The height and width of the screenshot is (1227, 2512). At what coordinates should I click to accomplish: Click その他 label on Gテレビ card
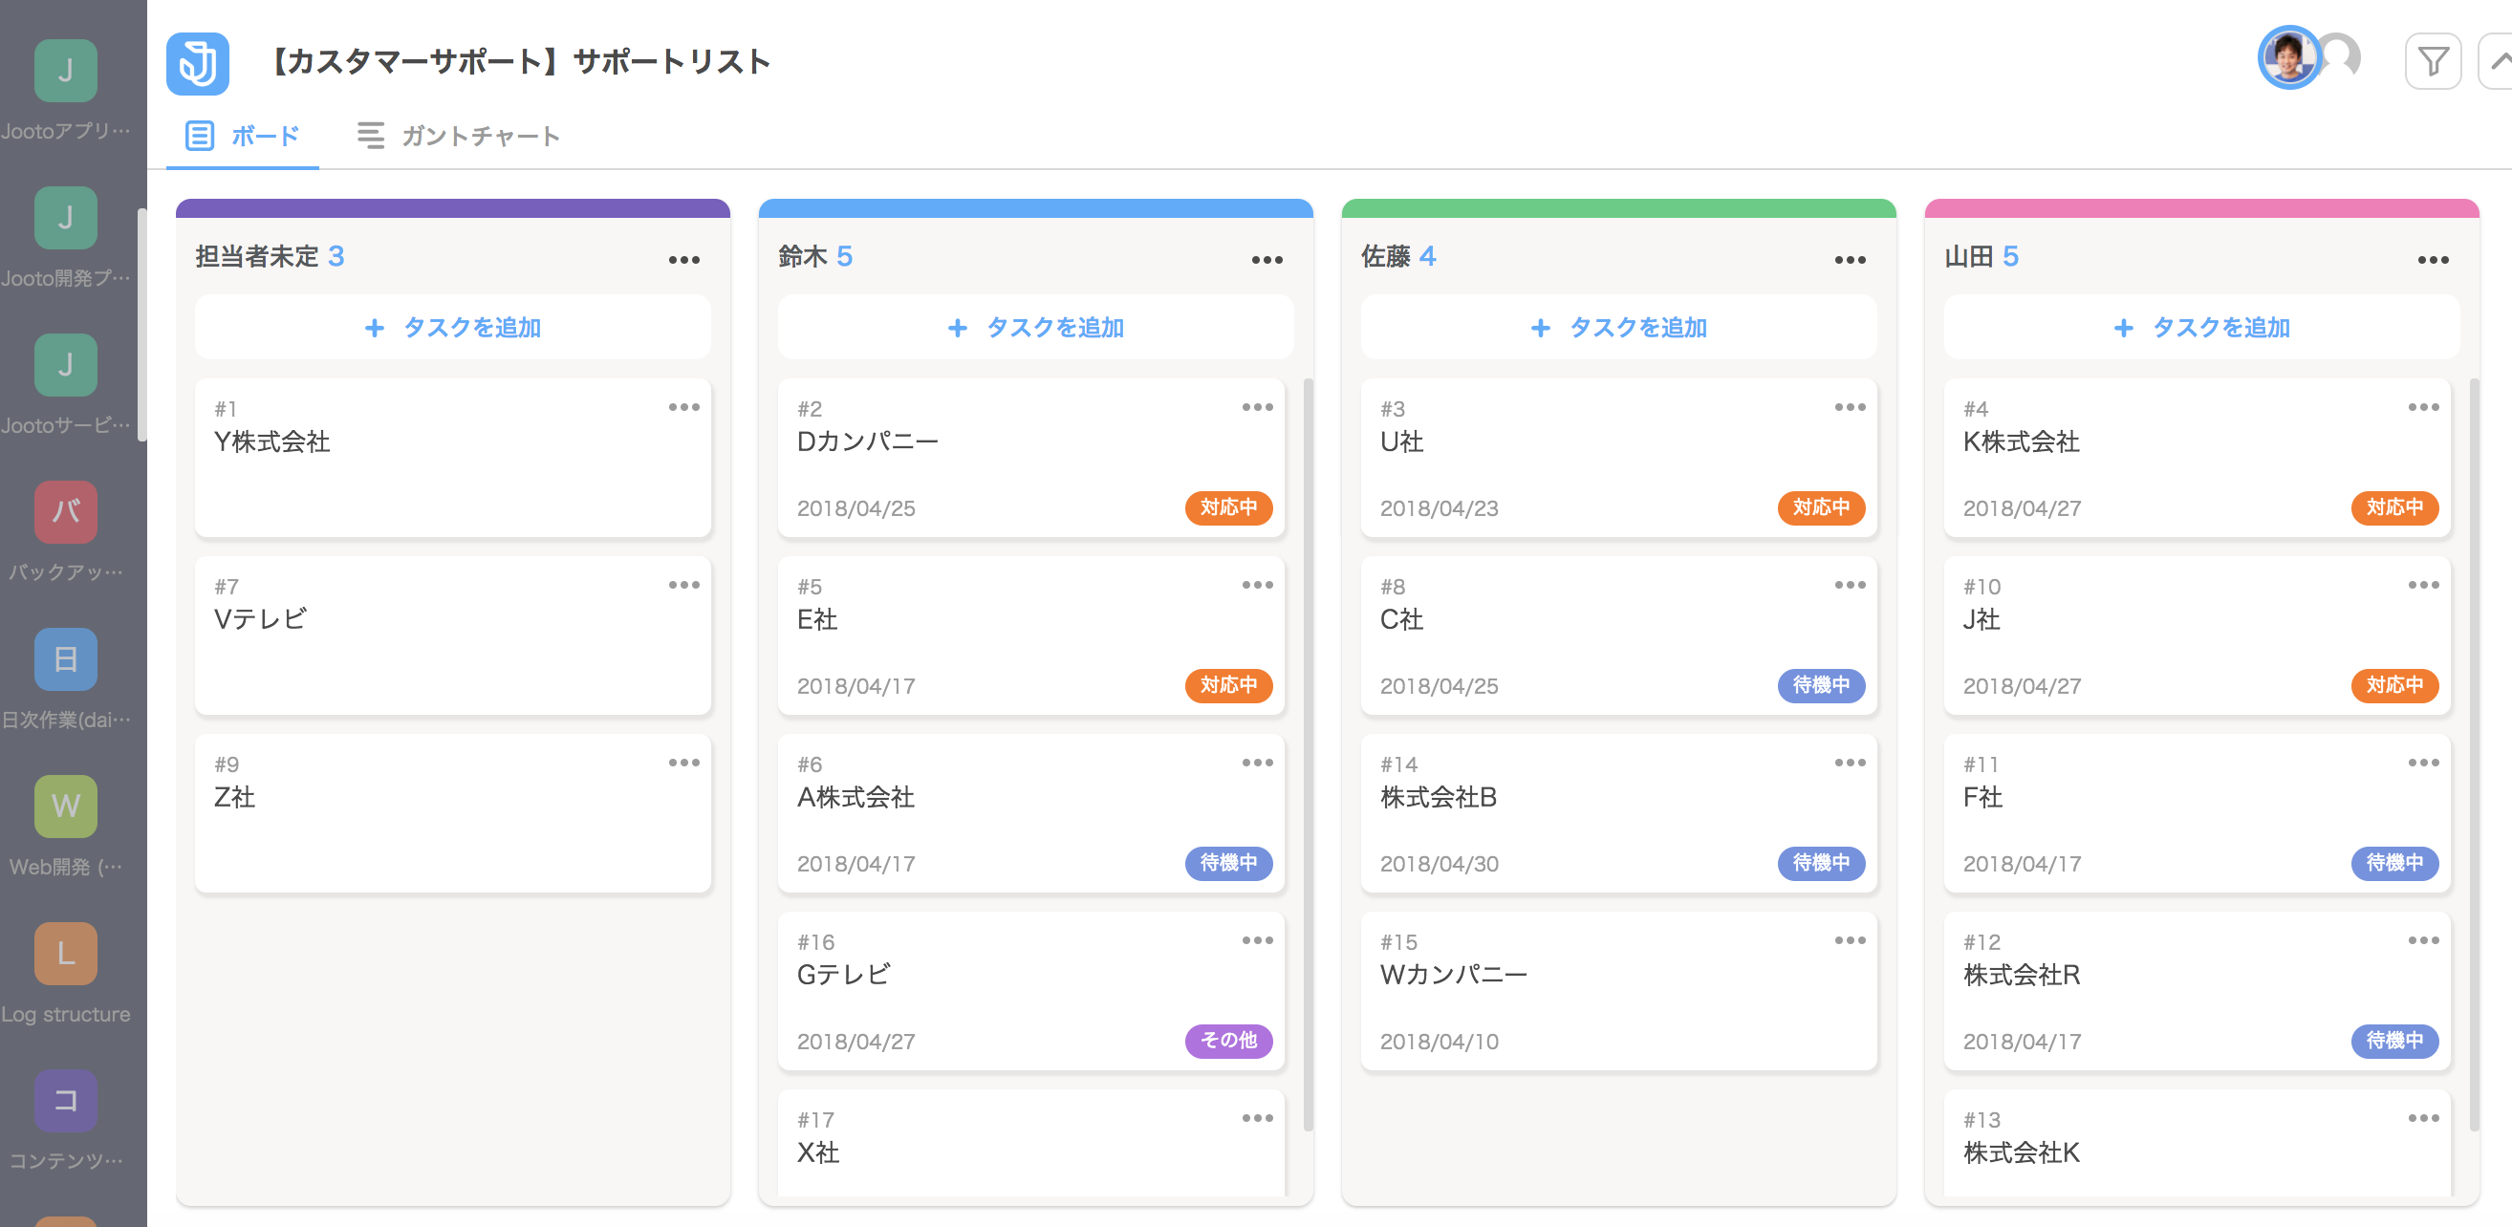pyautogui.click(x=1228, y=1041)
